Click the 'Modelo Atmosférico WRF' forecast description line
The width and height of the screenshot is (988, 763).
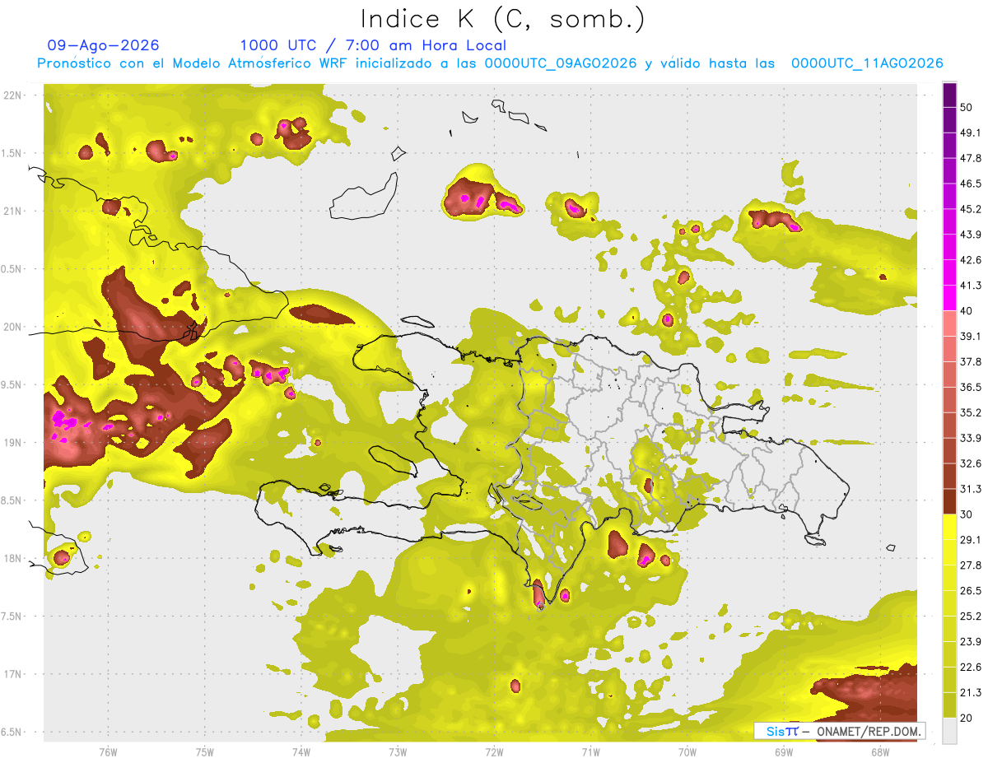tap(490, 63)
